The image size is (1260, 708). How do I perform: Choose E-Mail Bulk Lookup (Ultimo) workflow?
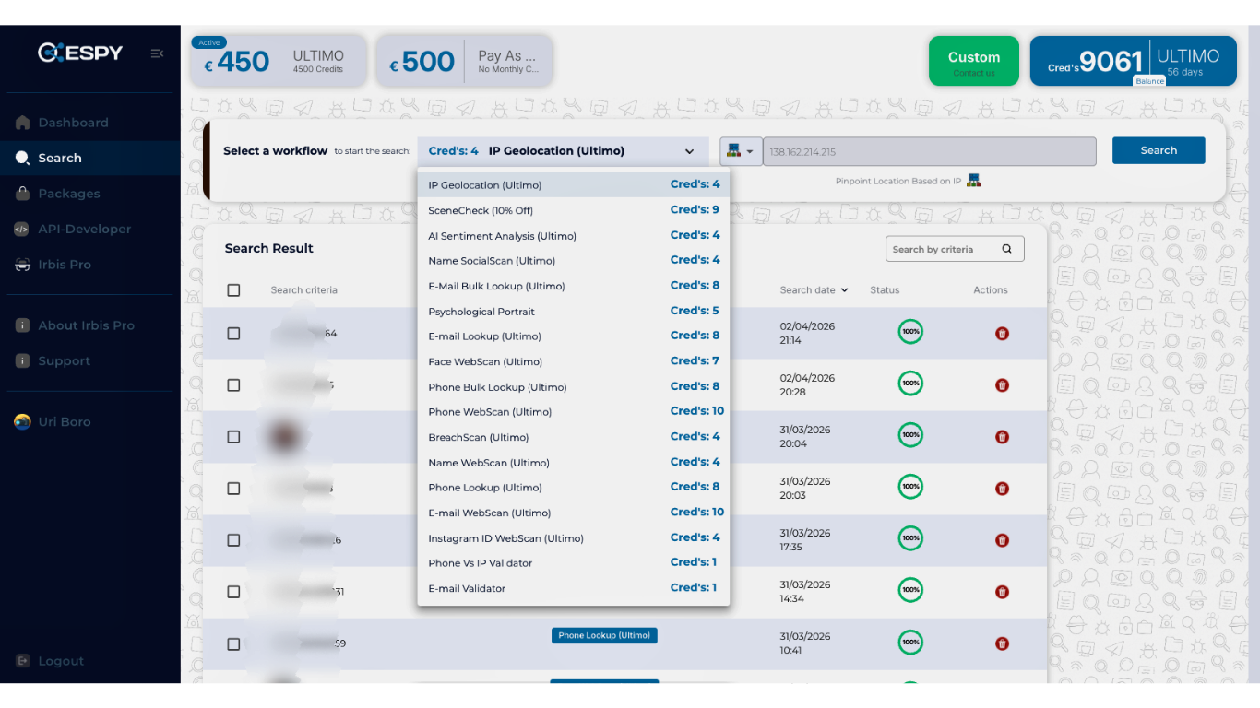(574, 286)
